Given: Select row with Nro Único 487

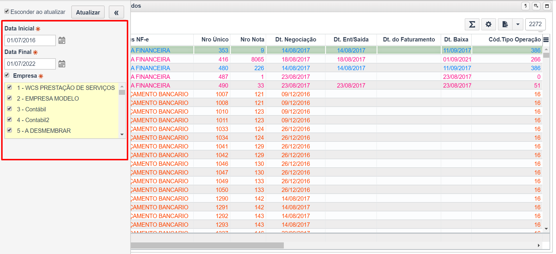Looking at the screenshot, I should tap(336, 77).
